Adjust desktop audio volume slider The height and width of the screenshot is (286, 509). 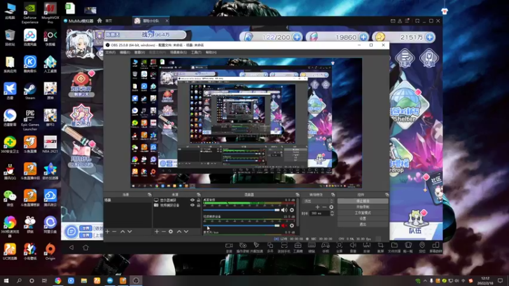tap(241, 210)
